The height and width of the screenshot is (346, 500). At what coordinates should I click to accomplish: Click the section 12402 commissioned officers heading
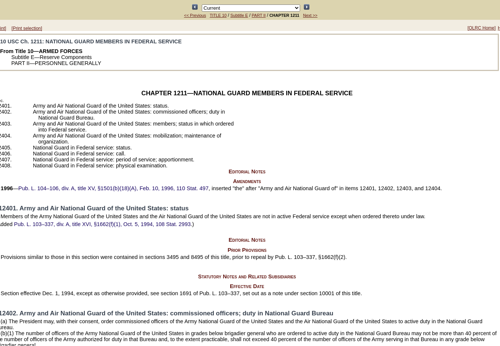167,313
